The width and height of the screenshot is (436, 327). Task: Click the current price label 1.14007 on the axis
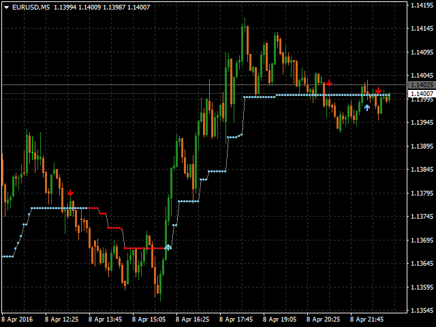[x=422, y=94]
